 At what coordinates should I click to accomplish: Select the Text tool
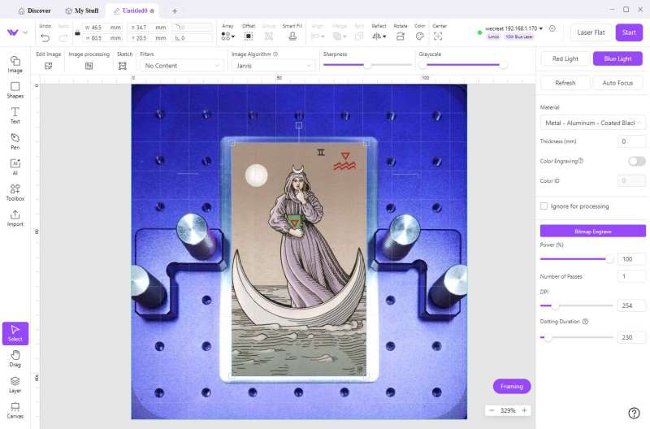[15, 115]
